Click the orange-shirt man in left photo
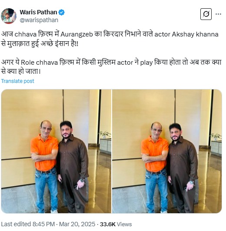 click(45, 166)
